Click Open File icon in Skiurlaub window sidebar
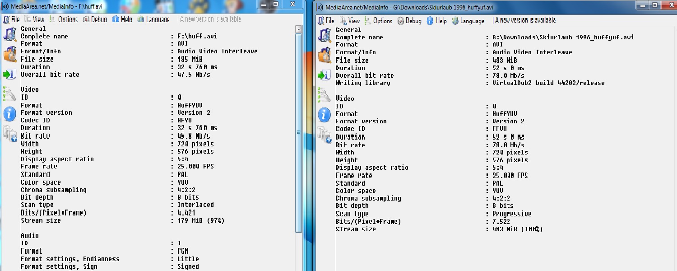 click(324, 35)
